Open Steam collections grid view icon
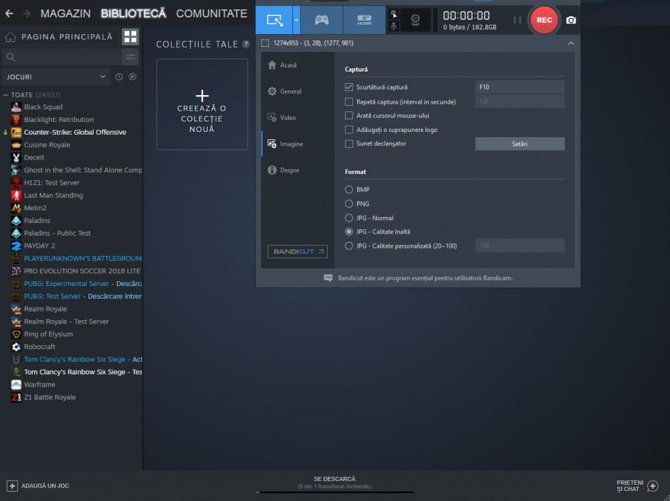 [x=130, y=37]
